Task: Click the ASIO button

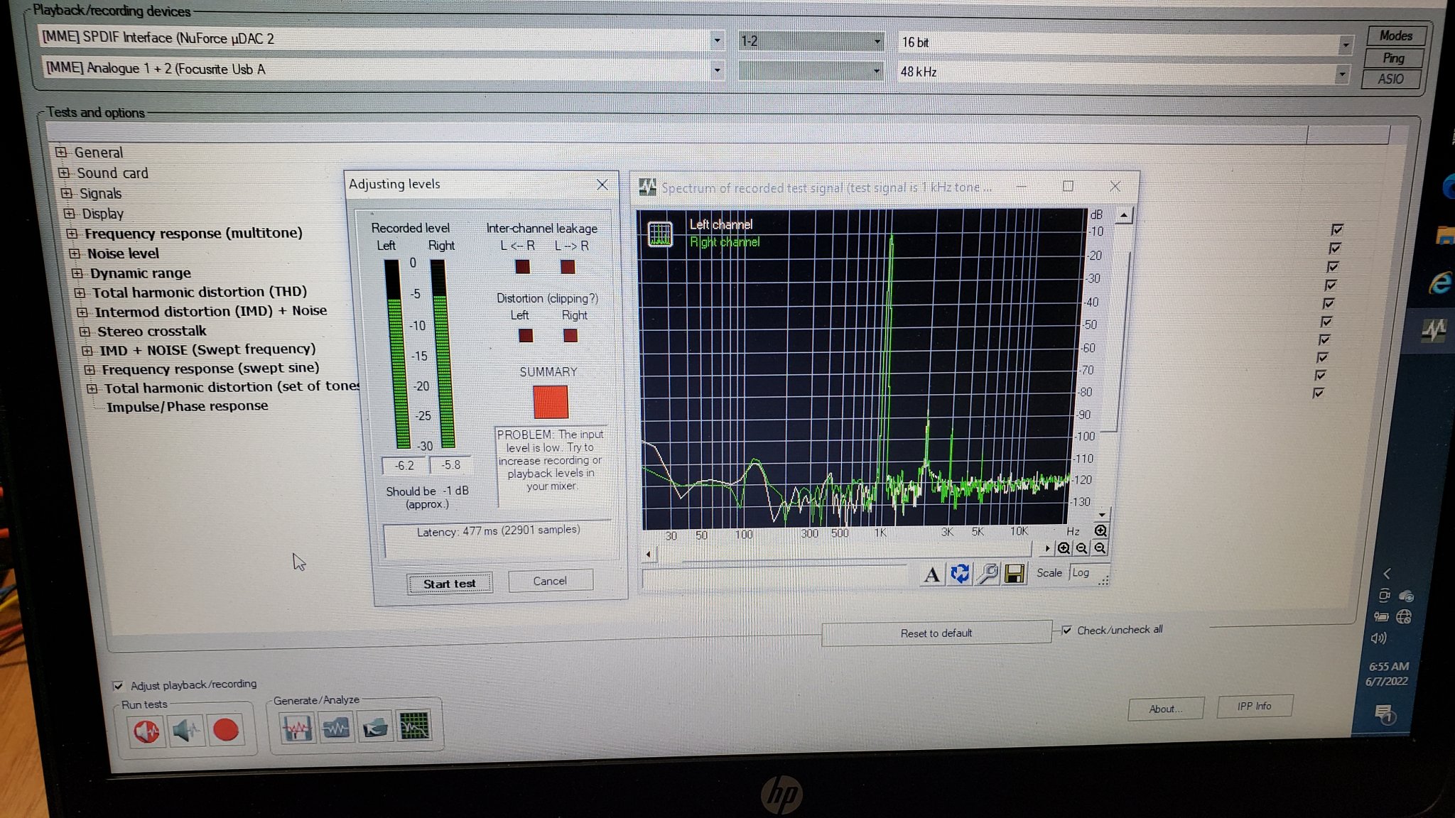Action: pos(1391,79)
